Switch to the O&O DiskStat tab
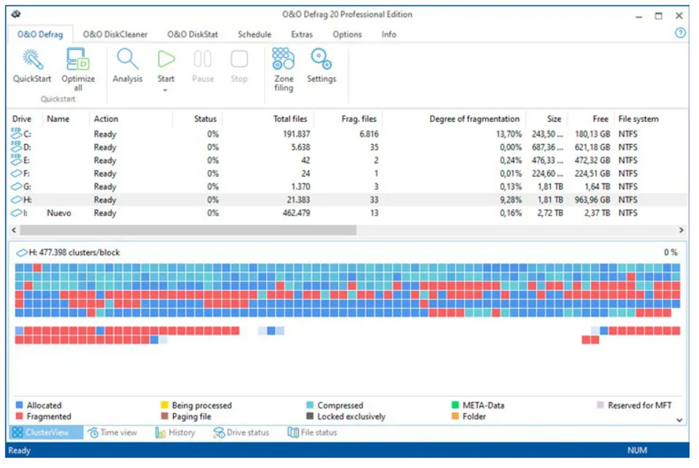 [x=192, y=34]
